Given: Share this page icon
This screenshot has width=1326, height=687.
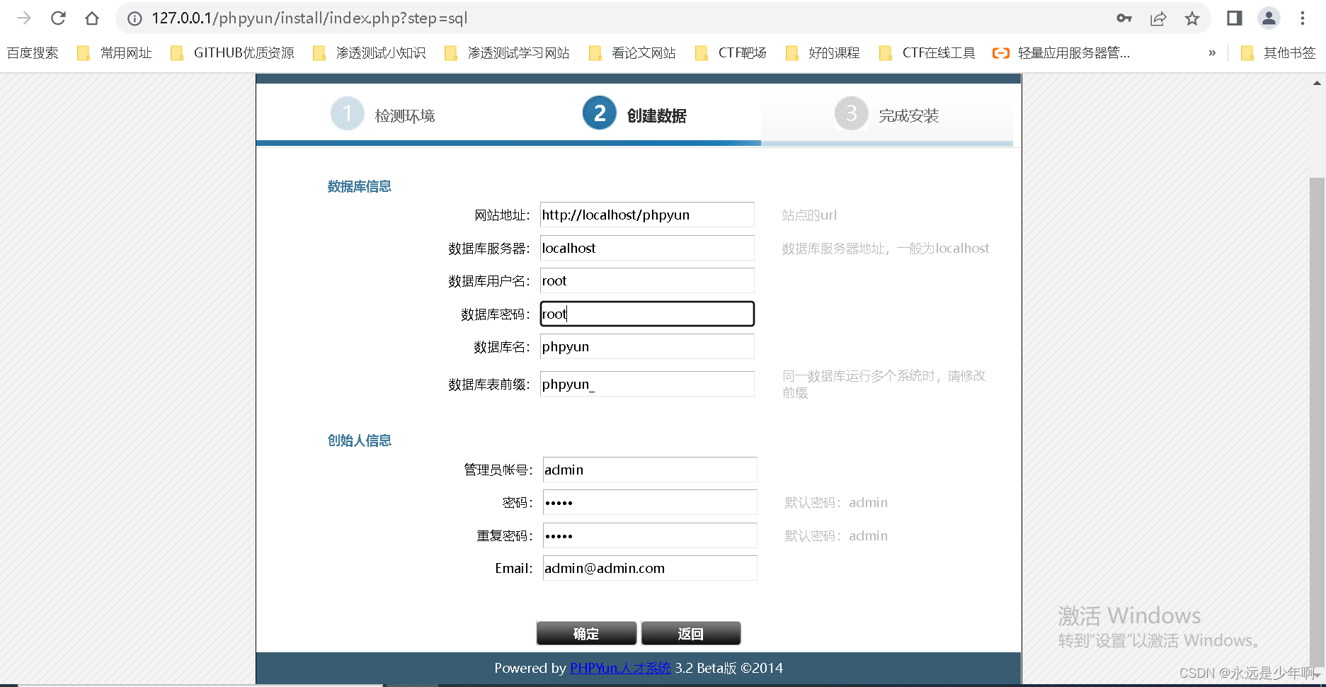Looking at the screenshot, I should (1158, 18).
